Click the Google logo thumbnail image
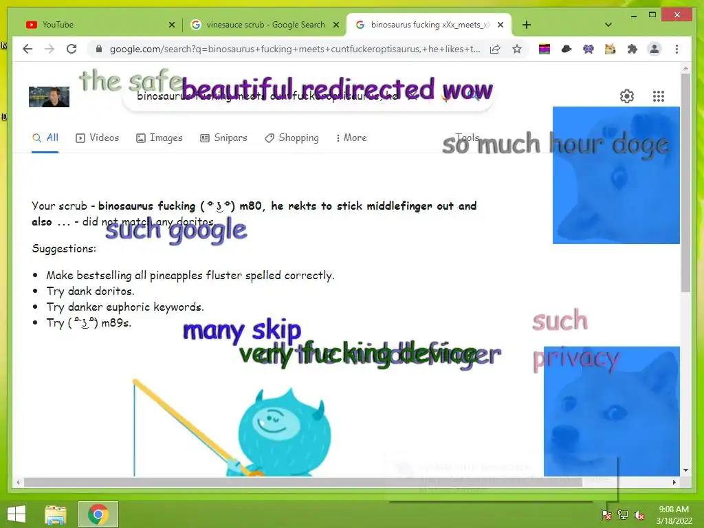704x528 pixels. tap(49, 96)
